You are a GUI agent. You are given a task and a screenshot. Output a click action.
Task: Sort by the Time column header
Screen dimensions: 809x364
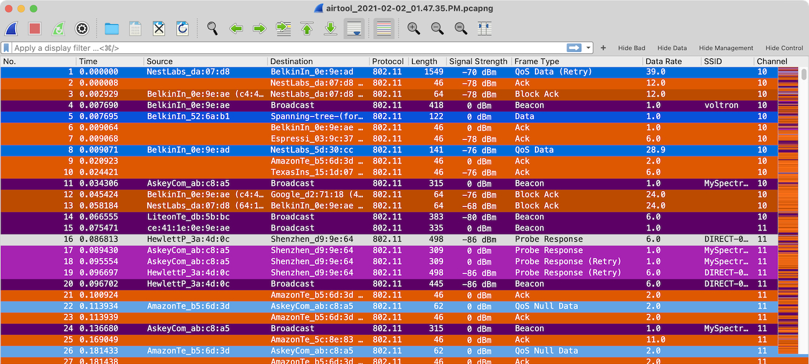[x=110, y=61]
